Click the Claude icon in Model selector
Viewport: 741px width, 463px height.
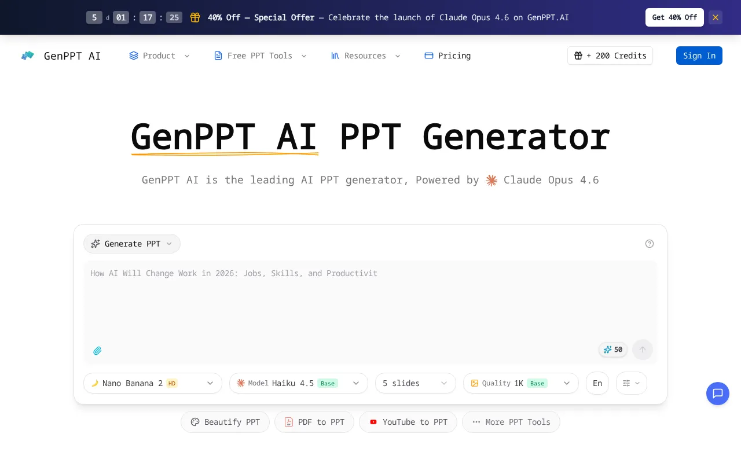[x=241, y=383]
